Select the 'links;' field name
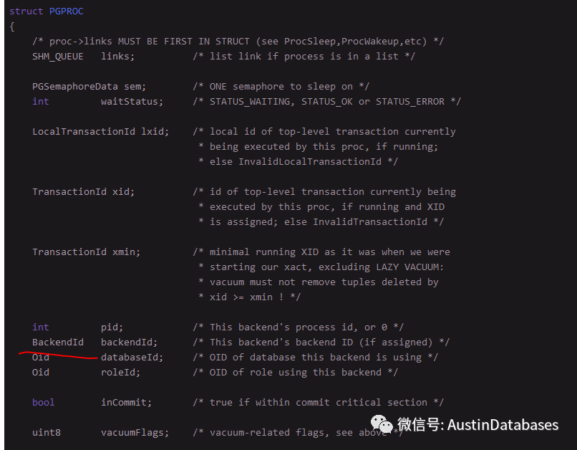This screenshot has width=577, height=450. [117, 57]
